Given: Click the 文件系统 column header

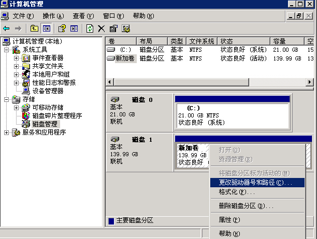Looking at the screenshot, I should (201, 41).
